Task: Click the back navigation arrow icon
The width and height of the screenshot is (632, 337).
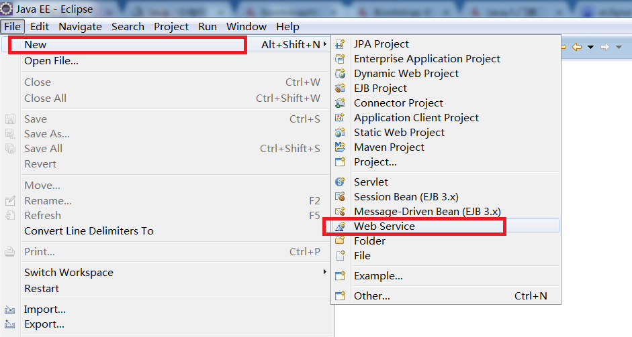Action: click(x=577, y=47)
